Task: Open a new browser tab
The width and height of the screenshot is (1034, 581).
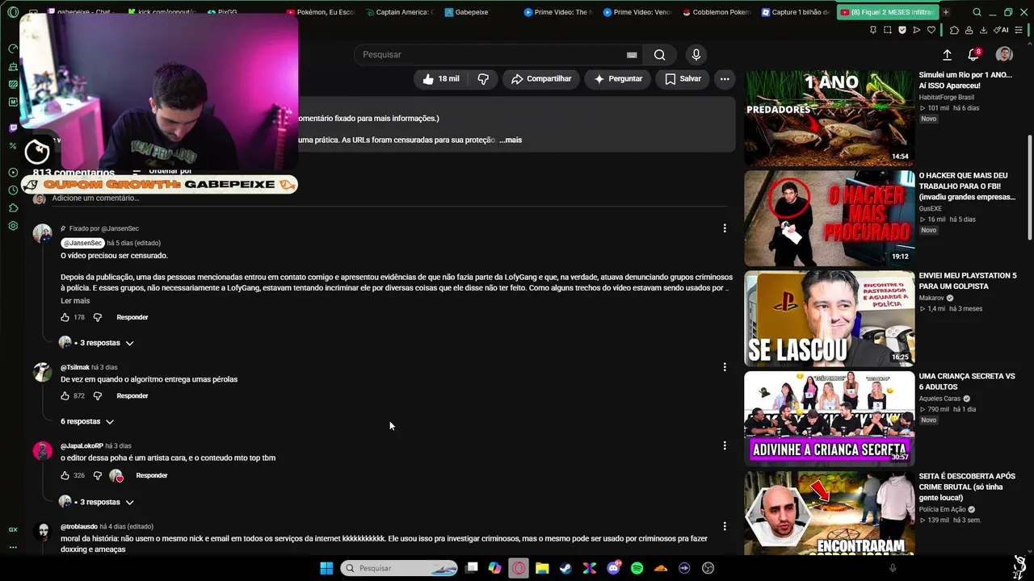Action: [945, 12]
